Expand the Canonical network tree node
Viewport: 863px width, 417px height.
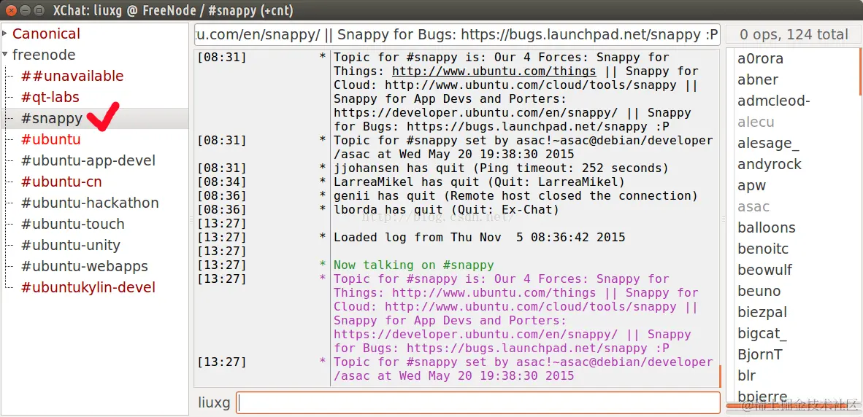click(5, 34)
